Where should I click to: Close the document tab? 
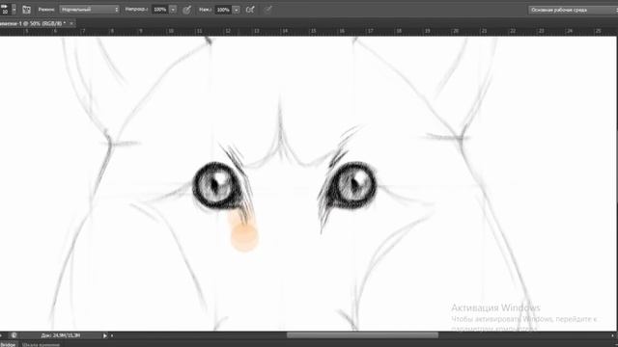coord(71,23)
